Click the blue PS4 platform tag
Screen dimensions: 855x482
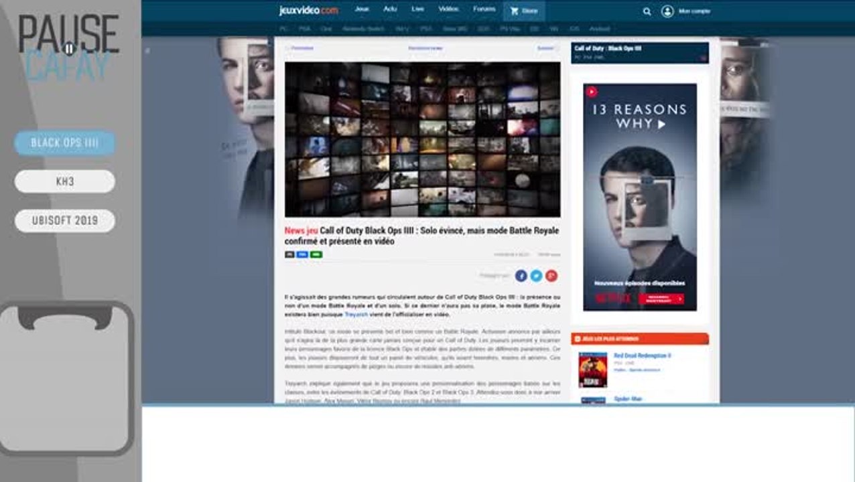(x=302, y=254)
